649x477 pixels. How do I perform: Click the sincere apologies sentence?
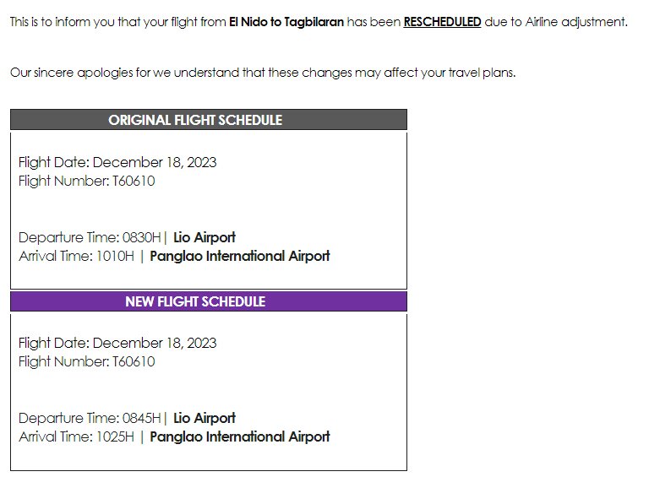[263, 73]
